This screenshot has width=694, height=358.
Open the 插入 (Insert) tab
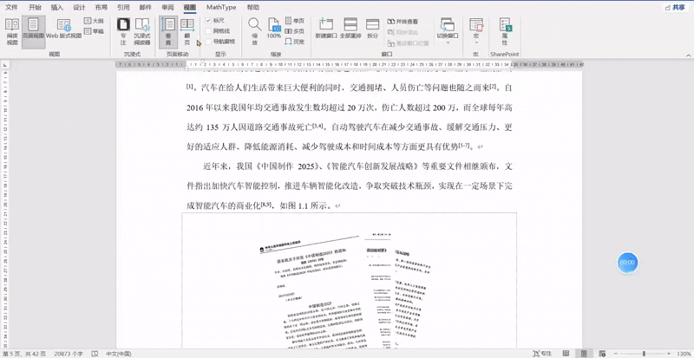(56, 8)
